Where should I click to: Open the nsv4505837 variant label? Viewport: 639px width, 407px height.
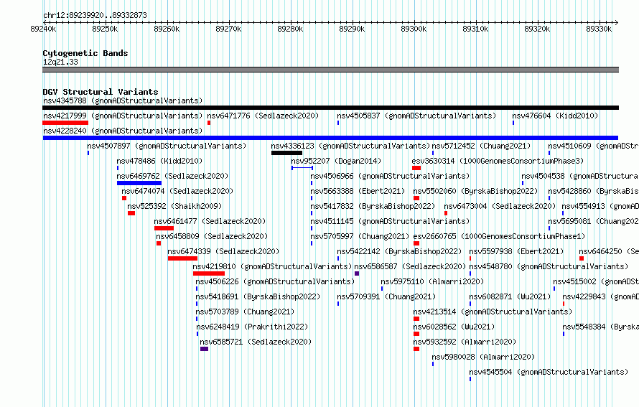pyautogui.click(x=416, y=116)
